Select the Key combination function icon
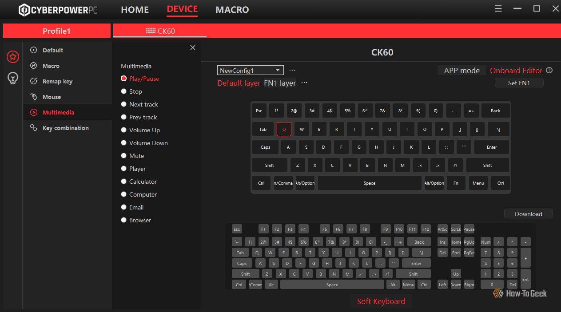This screenshot has width=561, height=312. click(33, 128)
